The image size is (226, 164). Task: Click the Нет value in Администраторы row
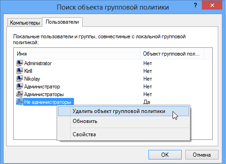147,94
